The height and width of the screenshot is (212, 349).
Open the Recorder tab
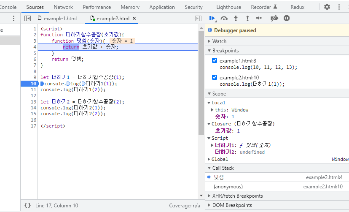[x=261, y=7]
